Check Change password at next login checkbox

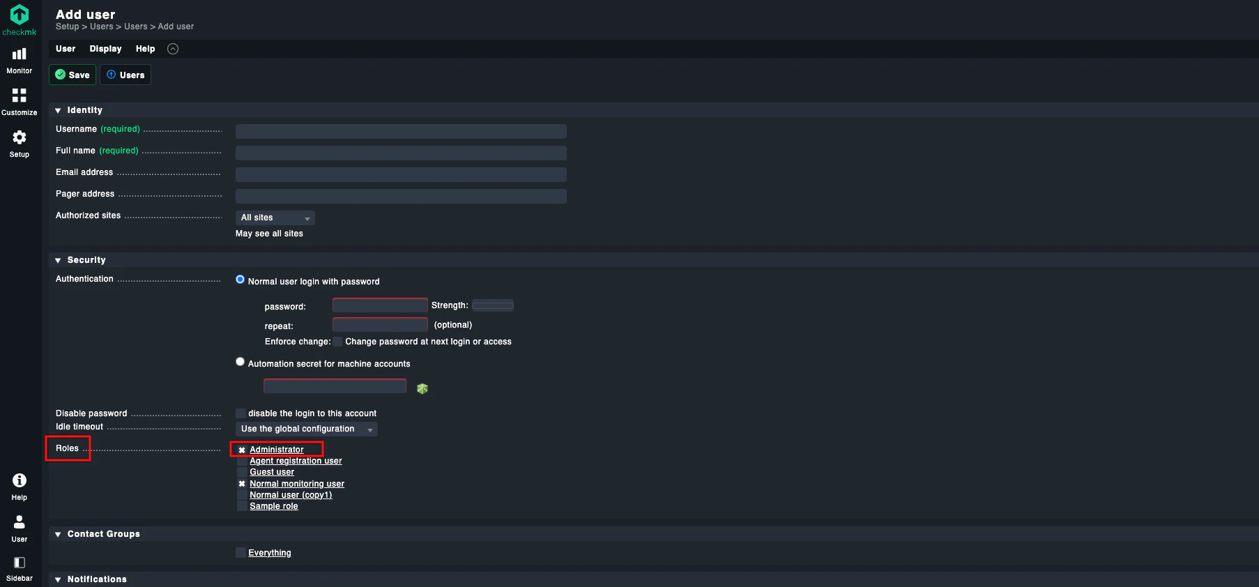(337, 342)
